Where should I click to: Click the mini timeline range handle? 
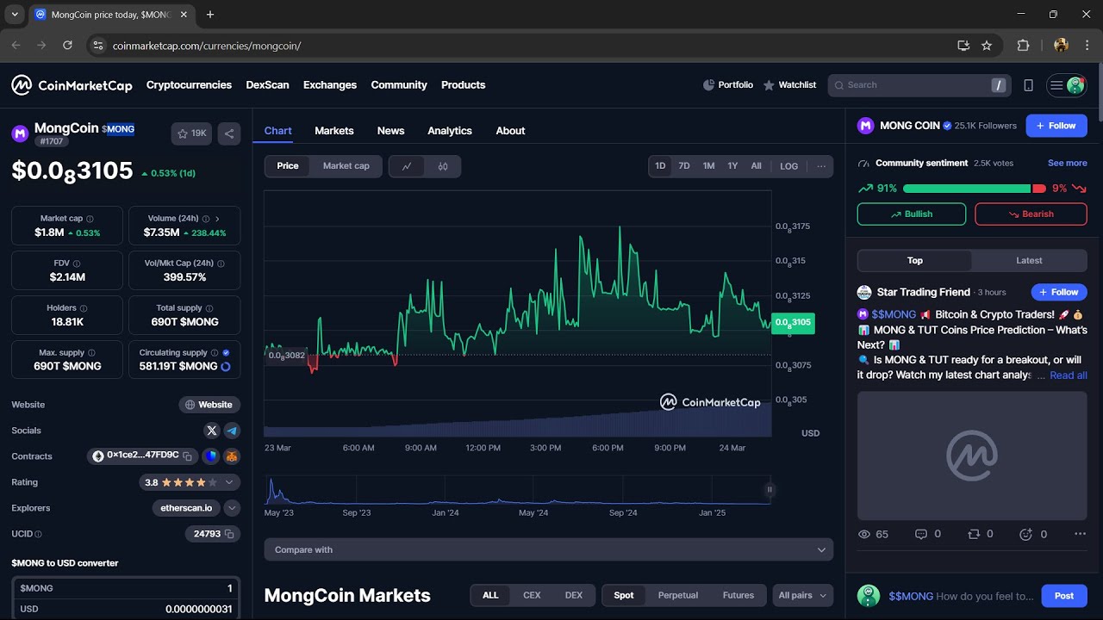coord(770,490)
